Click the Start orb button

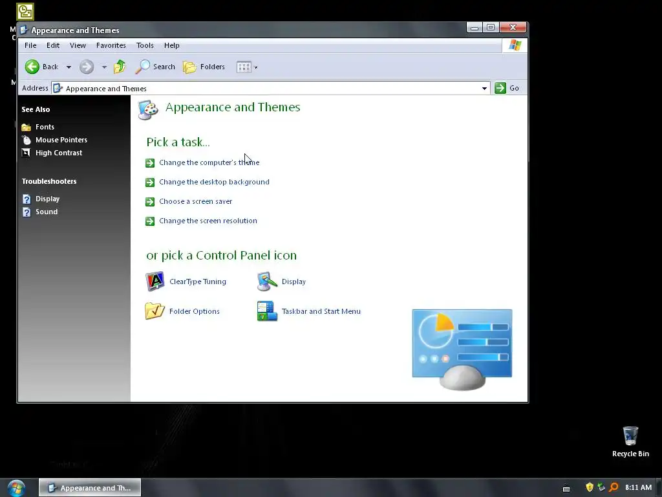16,488
